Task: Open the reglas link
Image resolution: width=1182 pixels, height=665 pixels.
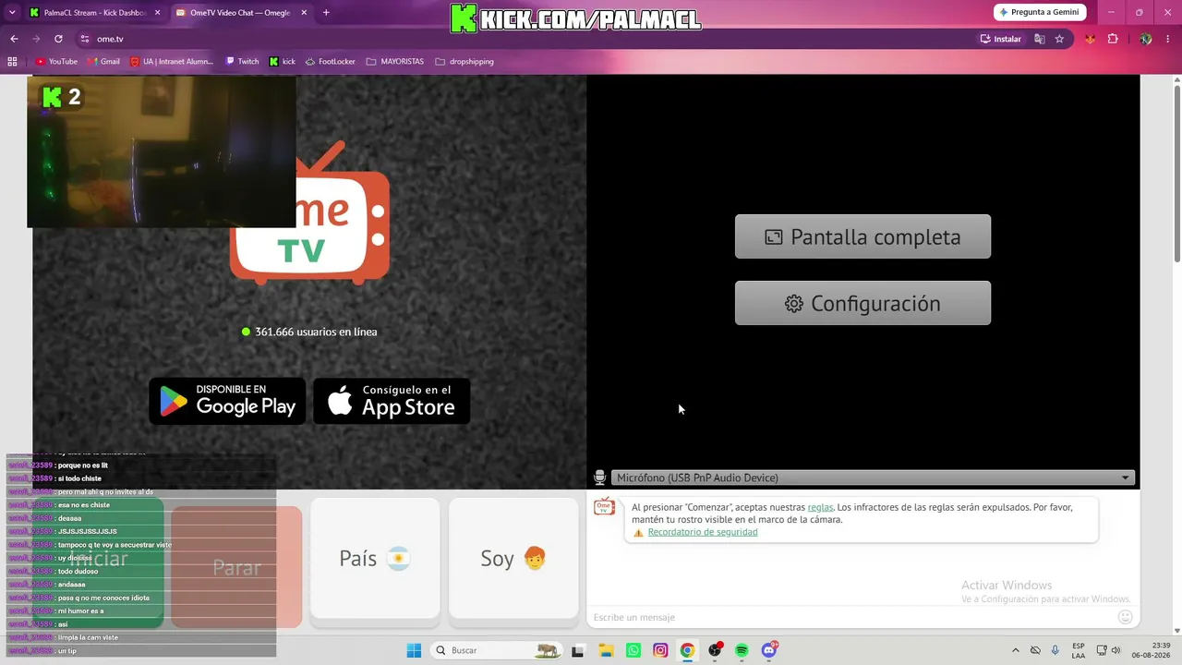Action: (820, 507)
